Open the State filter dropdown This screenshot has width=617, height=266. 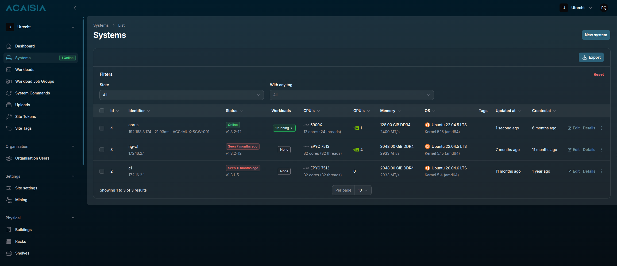(x=182, y=95)
